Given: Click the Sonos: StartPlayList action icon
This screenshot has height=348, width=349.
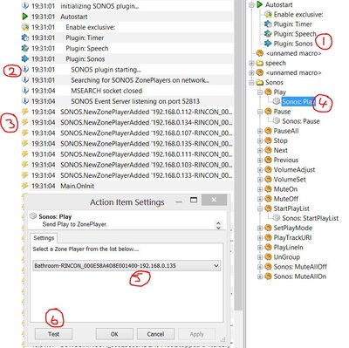Looking at the screenshot, I should [277, 218].
